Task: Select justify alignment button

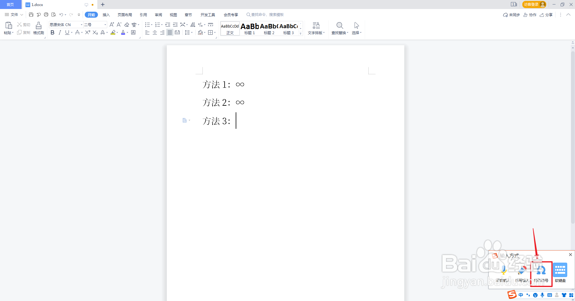Action: [x=170, y=32]
